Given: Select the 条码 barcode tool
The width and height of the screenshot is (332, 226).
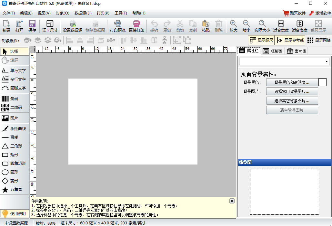Looking at the screenshot, I should pos(15,99).
